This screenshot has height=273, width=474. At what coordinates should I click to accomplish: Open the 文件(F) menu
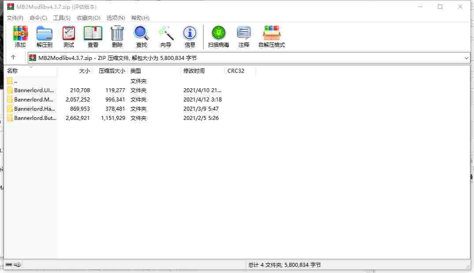[x=15, y=18]
